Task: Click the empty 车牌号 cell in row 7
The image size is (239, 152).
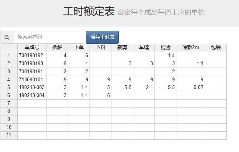Action: point(32,104)
